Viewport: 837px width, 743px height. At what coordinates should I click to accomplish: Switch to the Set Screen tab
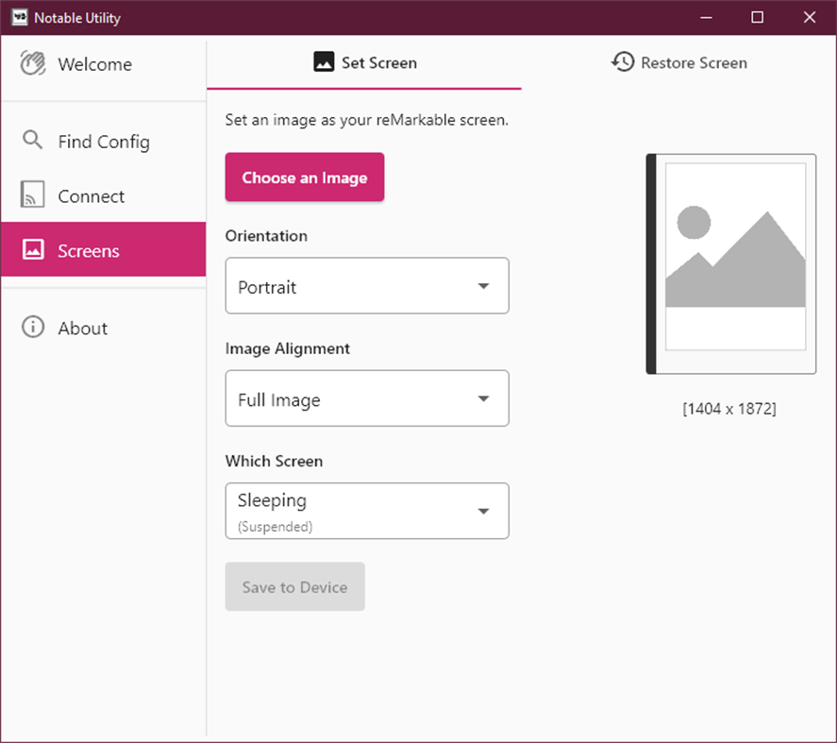click(x=364, y=63)
